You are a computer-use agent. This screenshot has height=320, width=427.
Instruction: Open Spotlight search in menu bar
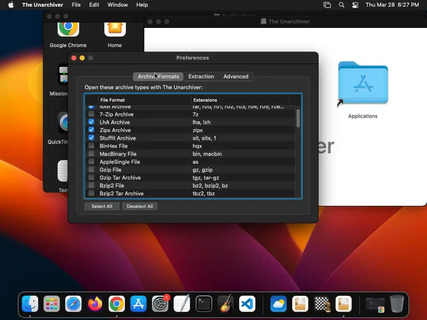342,5
